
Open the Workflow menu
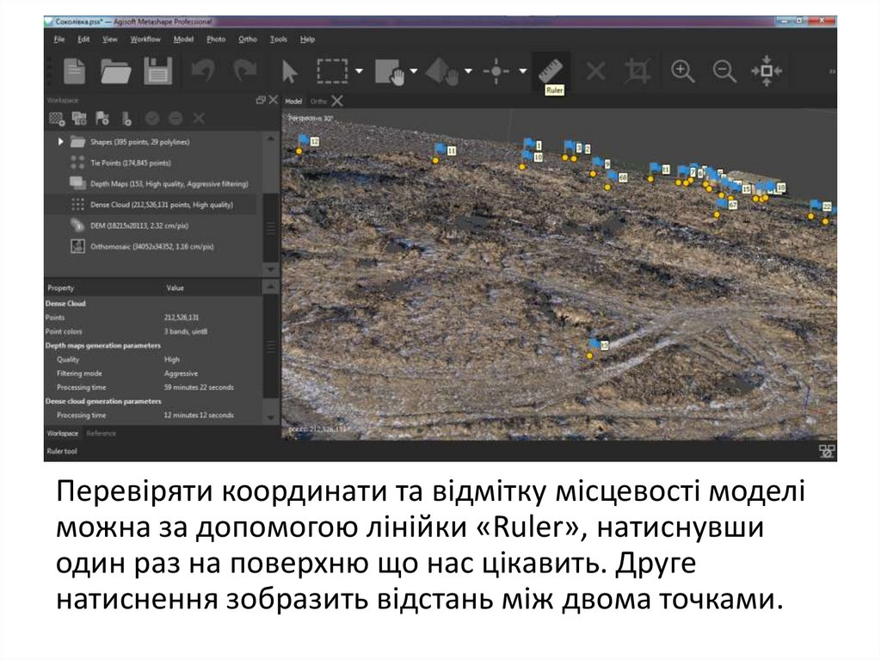(145, 40)
